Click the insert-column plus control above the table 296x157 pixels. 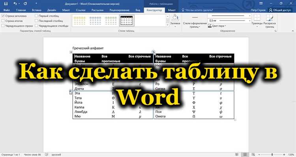153,52
